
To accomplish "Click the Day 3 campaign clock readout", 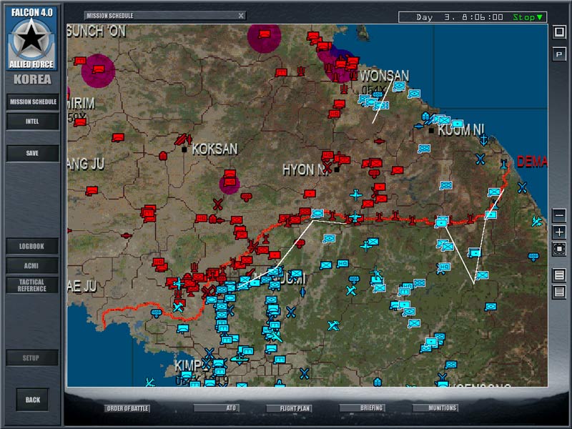I will 460,17.
